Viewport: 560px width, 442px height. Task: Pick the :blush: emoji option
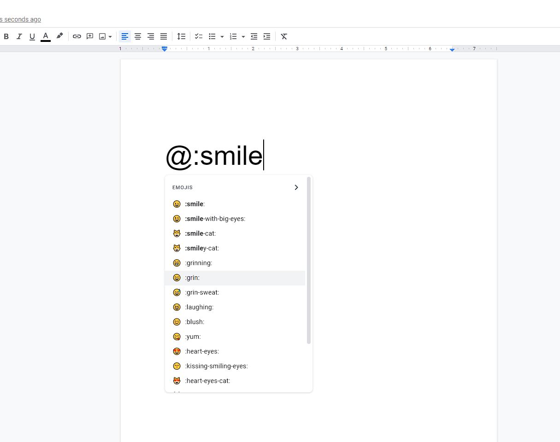click(235, 322)
